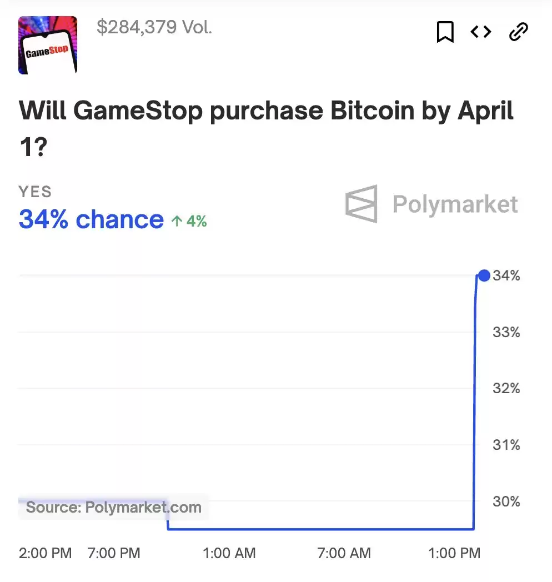Click the 2:00 PM time label
Image resolution: width=552 pixels, height=582 pixels.
pos(46,553)
